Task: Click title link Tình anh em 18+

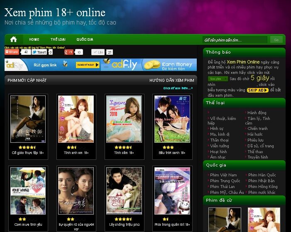Action: click(76, 153)
